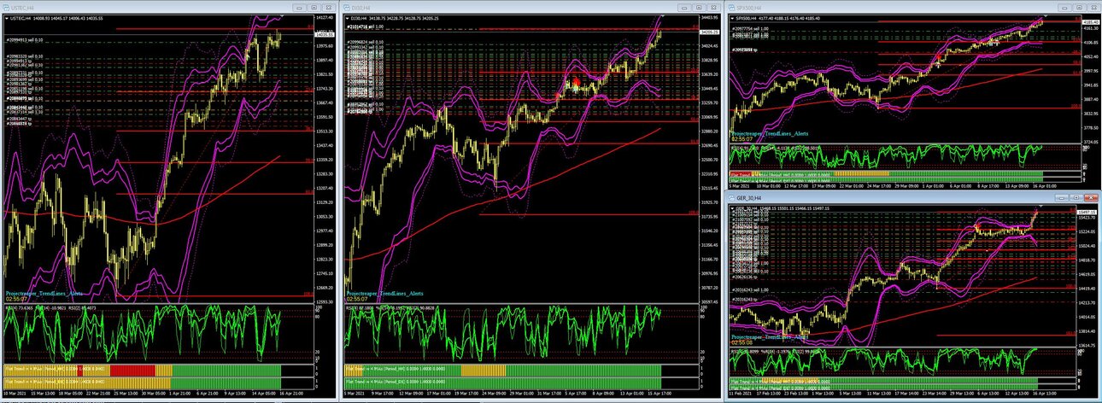Maximize the USTEC,H4 chart window
The image size is (1102, 403).
[314, 8]
